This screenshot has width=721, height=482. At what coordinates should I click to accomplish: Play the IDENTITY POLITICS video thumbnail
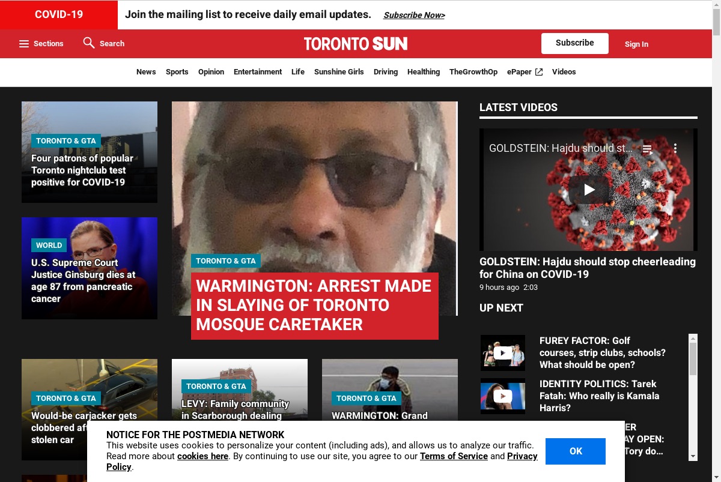[503, 396]
